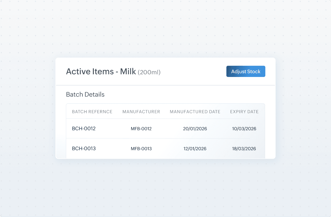Viewport: 331px width, 217px height.
Task: Select the Batch Details heading
Action: [x=85, y=94]
